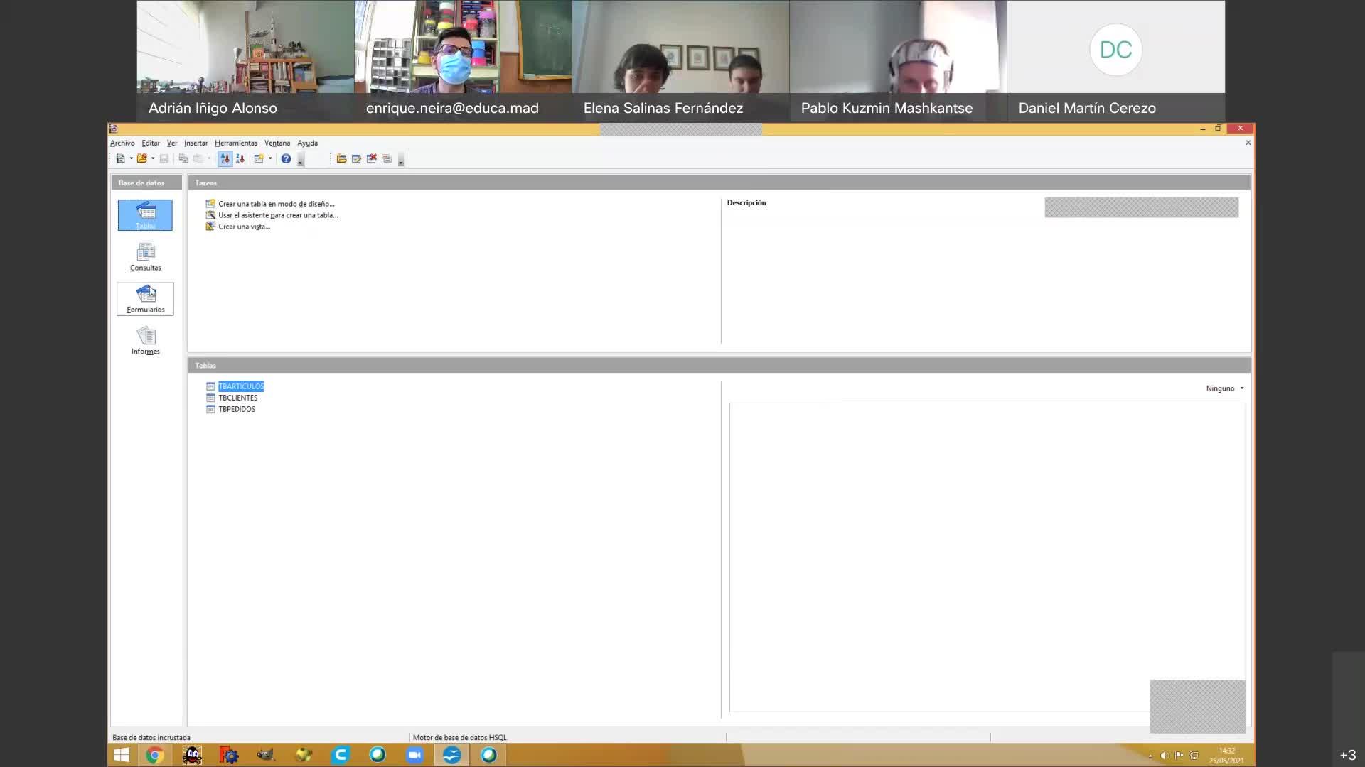Open the help question mark icon

[x=286, y=159]
